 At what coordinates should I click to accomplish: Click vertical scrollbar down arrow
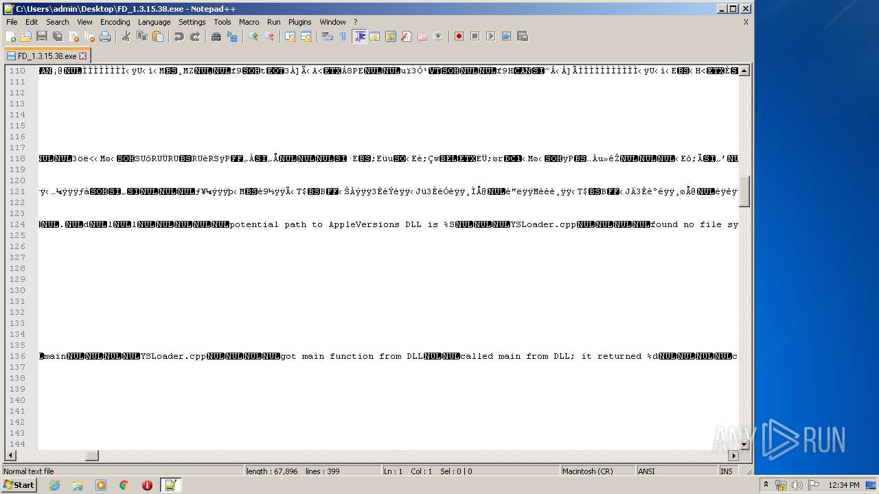click(744, 445)
